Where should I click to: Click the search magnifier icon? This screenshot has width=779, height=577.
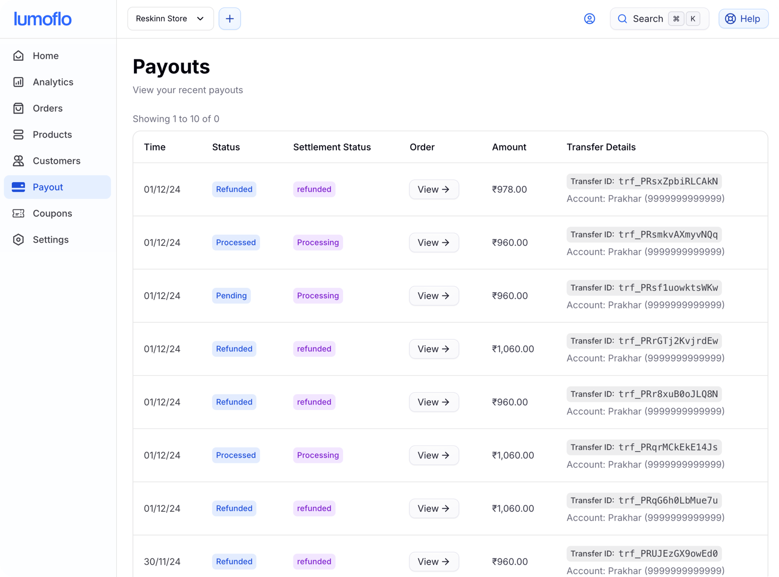click(622, 19)
